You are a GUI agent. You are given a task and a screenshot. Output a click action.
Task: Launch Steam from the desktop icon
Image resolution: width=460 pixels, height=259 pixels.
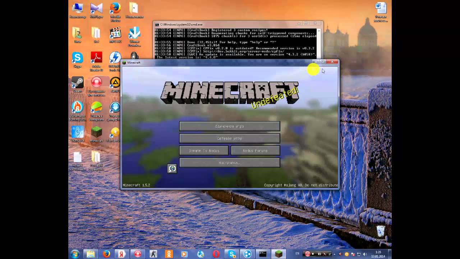[x=77, y=85]
